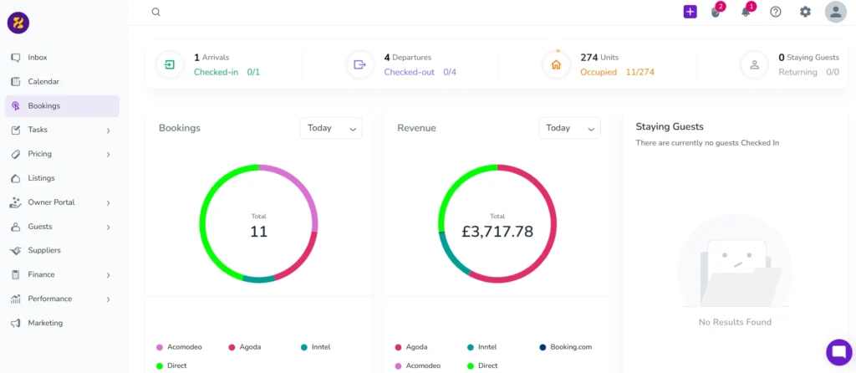Toggle Direct legend in Bookings chart
This screenshot has width=856, height=373.
(176, 365)
